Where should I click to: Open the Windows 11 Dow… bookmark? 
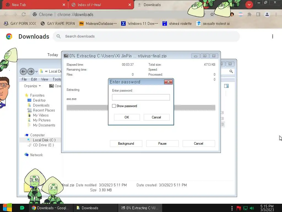[x=140, y=24]
